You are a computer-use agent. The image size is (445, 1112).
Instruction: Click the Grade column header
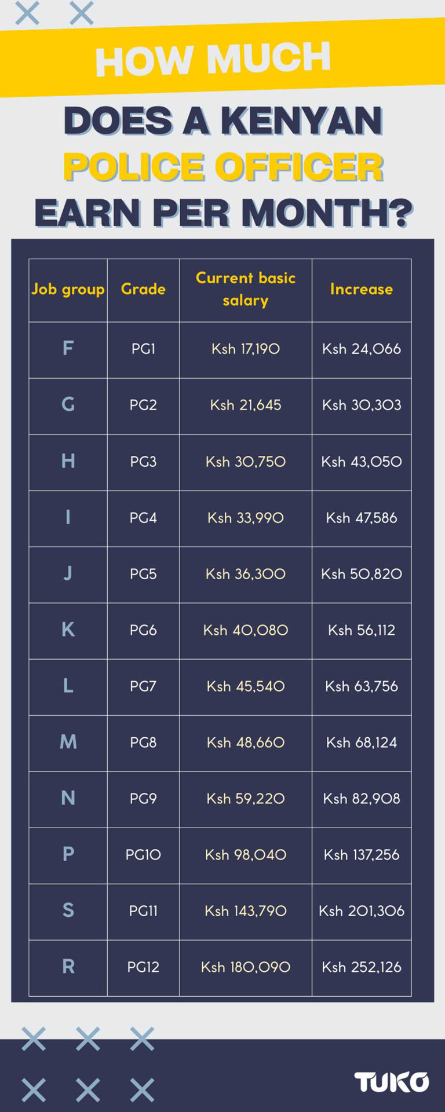(x=143, y=290)
